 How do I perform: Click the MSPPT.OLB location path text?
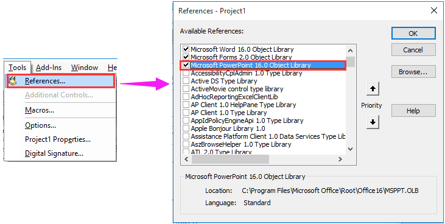[330, 191]
